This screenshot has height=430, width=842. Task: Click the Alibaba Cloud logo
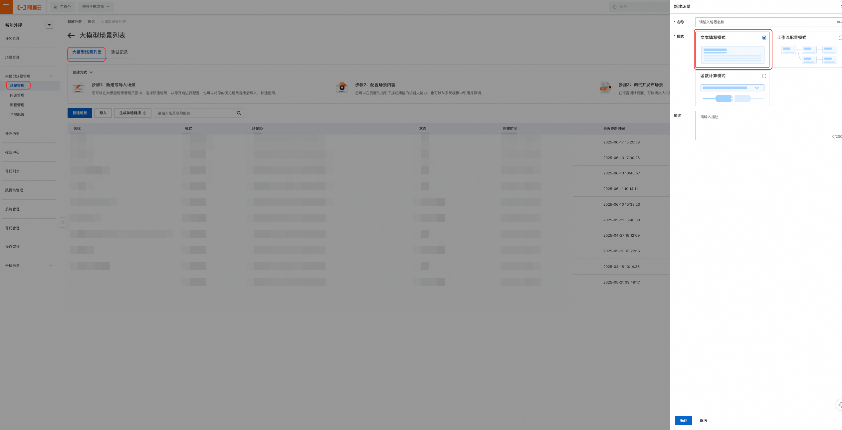tap(30, 7)
